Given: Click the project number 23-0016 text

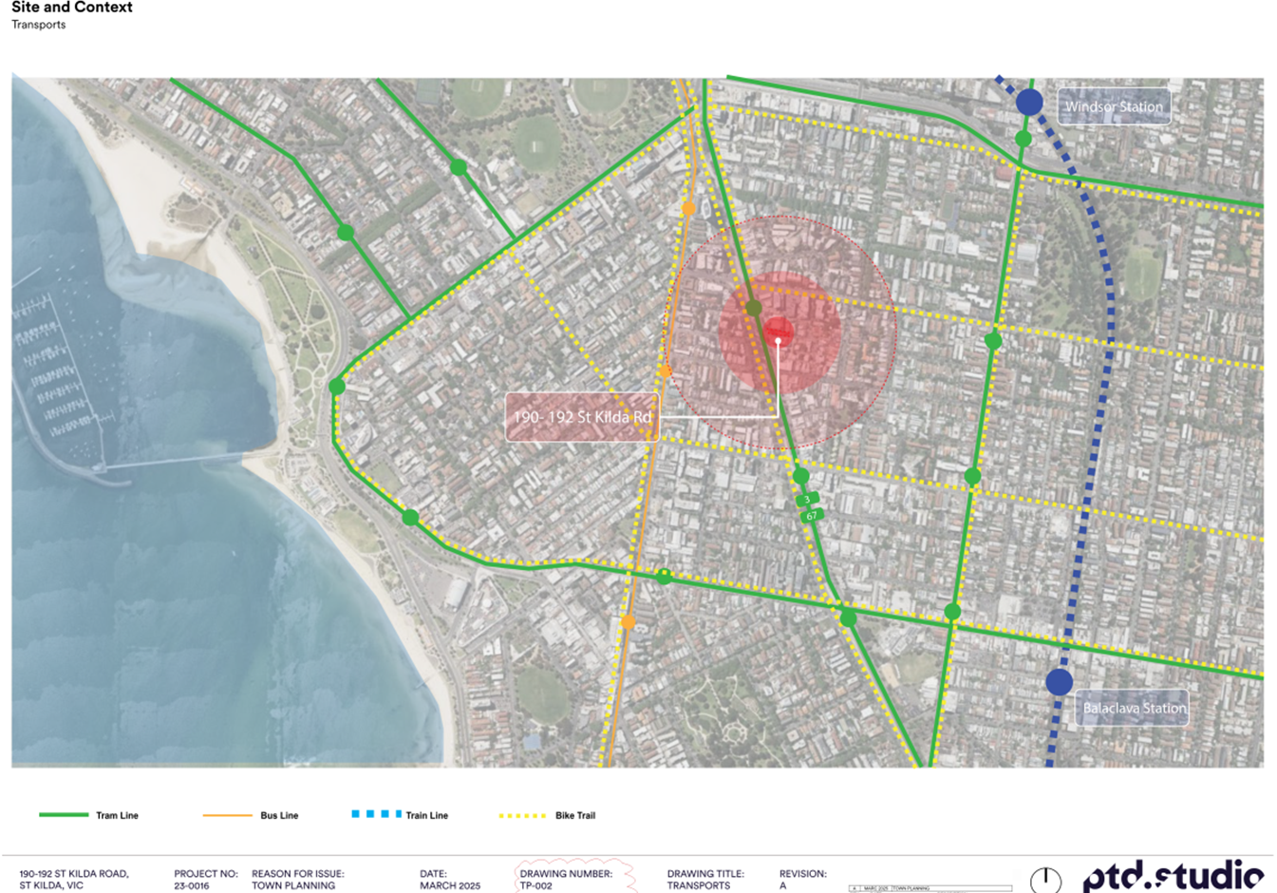Looking at the screenshot, I should pyautogui.click(x=192, y=885).
